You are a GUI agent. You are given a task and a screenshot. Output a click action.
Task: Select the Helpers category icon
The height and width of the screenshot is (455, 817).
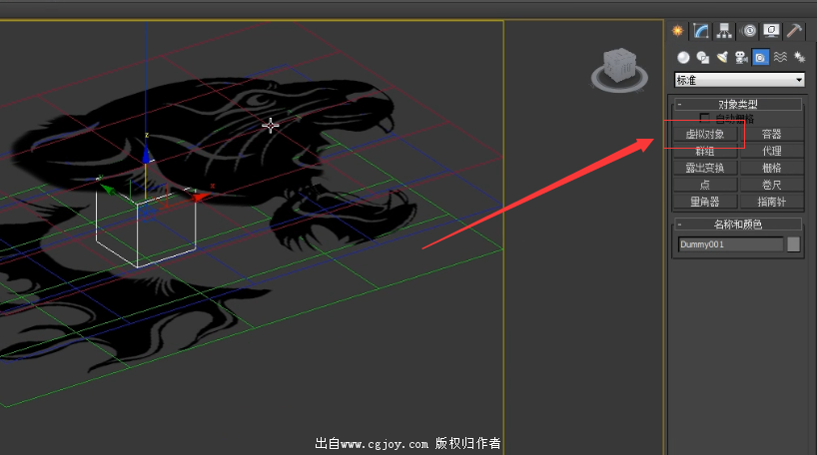pos(760,58)
